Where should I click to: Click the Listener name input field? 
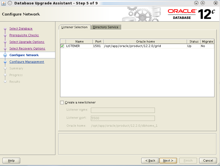pos(123,110)
